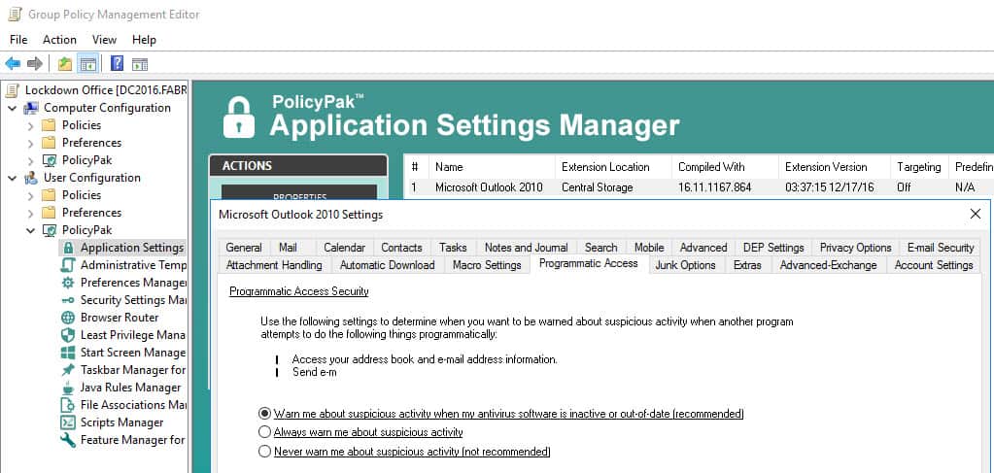This screenshot has height=473, width=994.
Task: Click the Group Policy Management Editor title icon
Action: pyautogui.click(x=16, y=14)
